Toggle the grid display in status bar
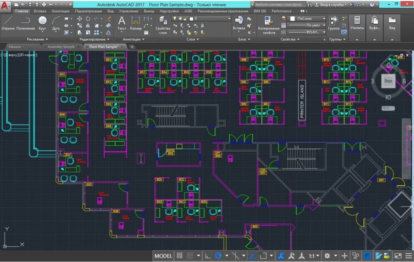Screen dimensions: 414x262 (x=180, y=256)
